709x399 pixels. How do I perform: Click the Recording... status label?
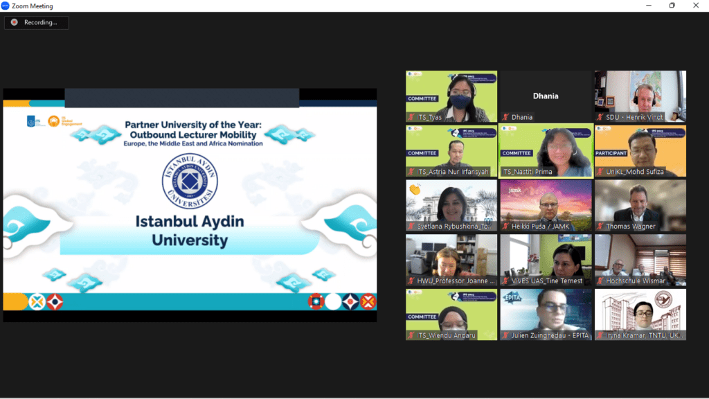(41, 23)
